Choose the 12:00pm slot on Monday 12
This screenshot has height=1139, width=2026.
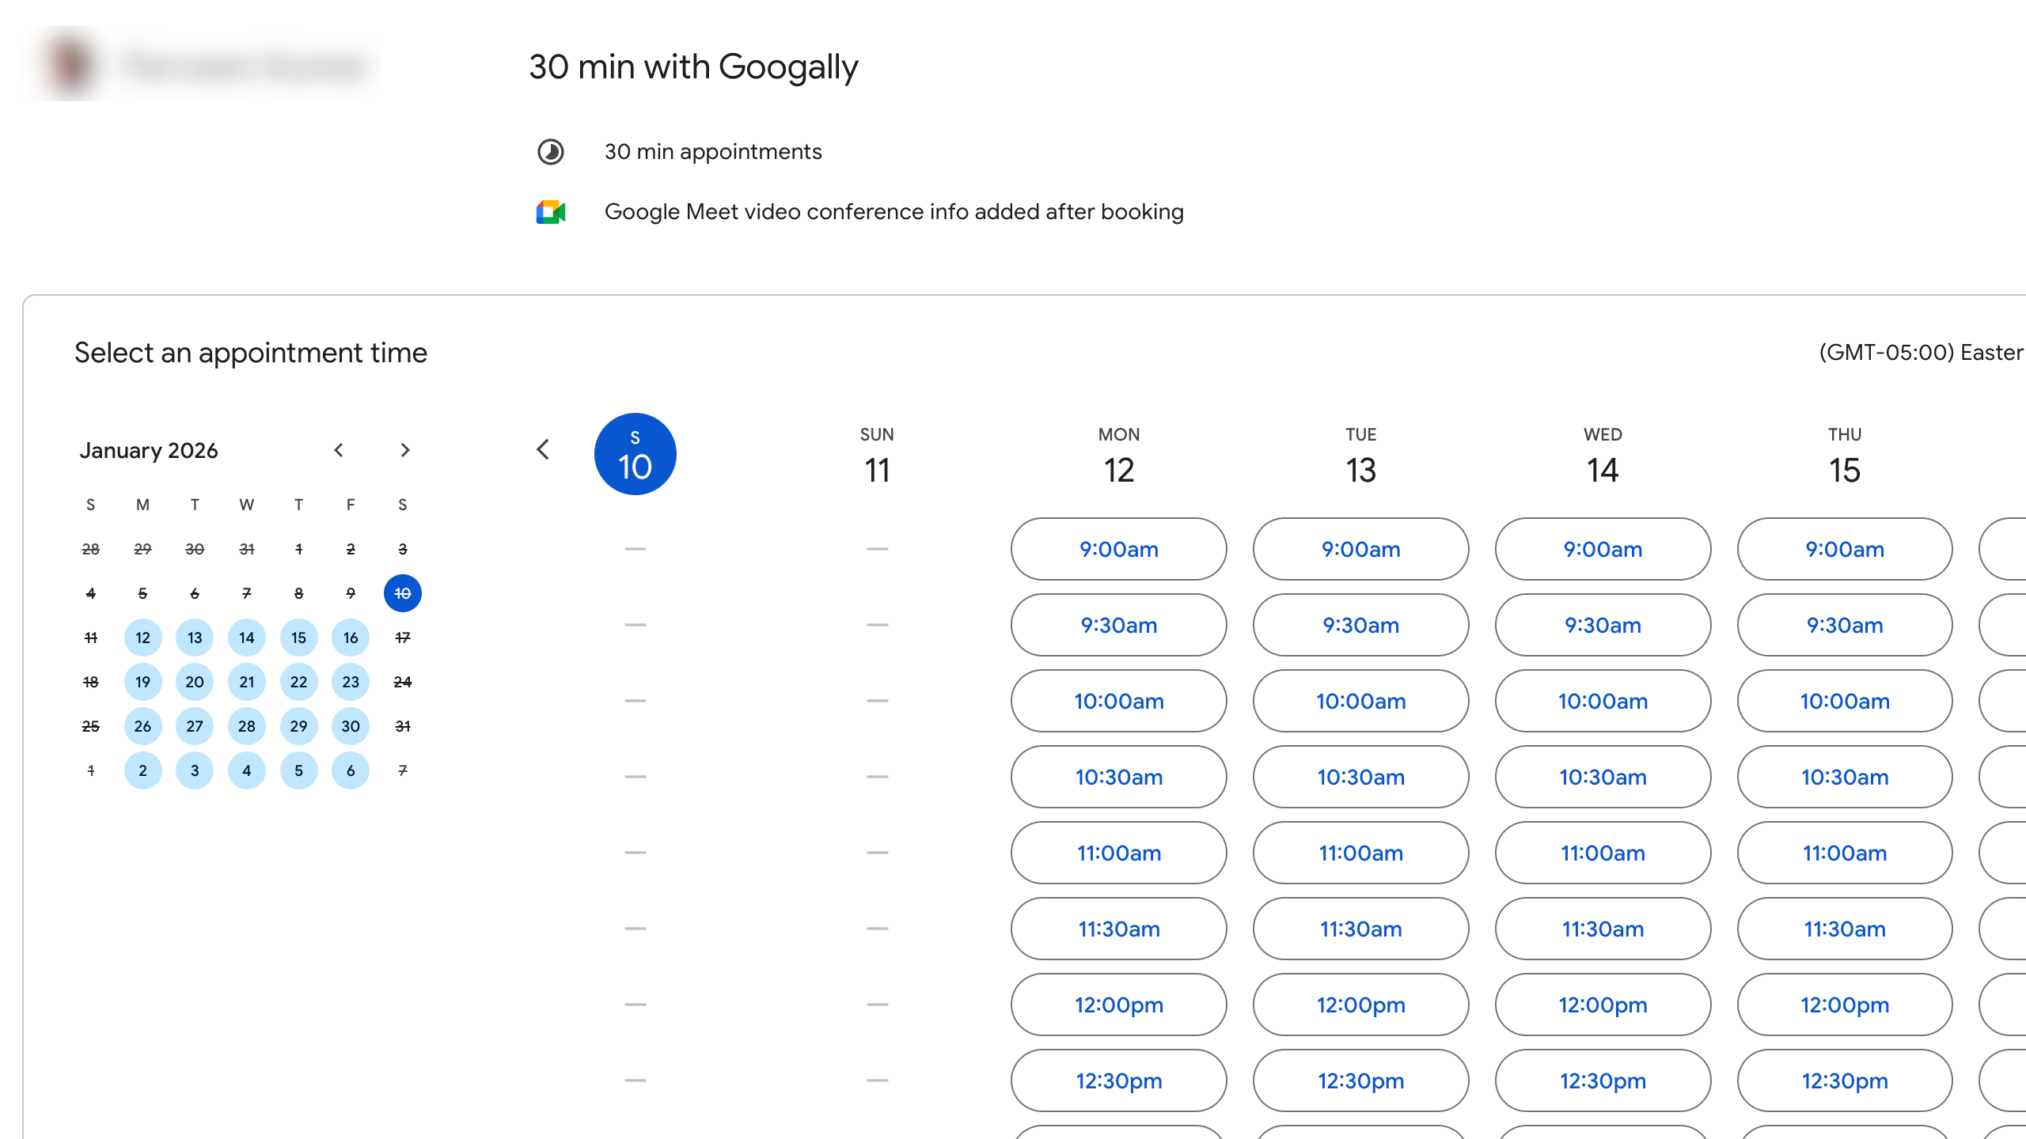1118,1005
